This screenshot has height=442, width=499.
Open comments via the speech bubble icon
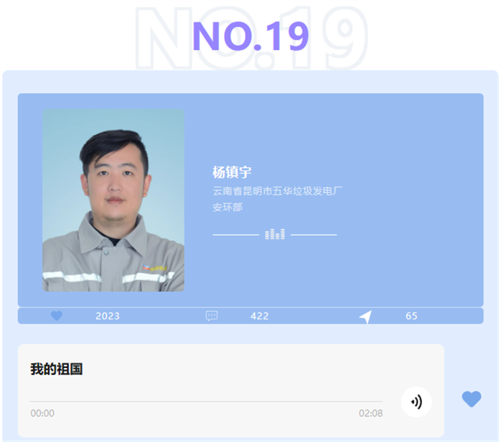pyautogui.click(x=212, y=316)
